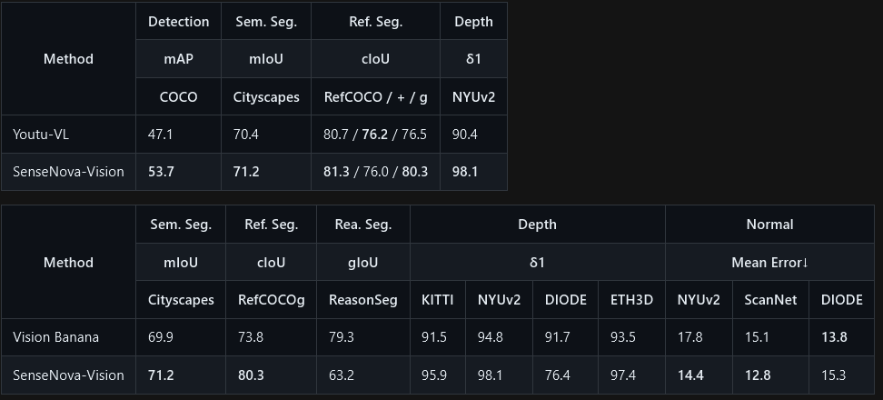
Task: Click the Mean Error header cell
Action: tap(769, 263)
